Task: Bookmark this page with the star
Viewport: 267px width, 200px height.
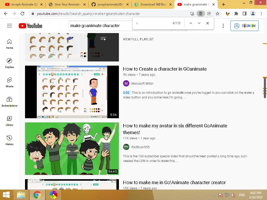Action: point(217,14)
